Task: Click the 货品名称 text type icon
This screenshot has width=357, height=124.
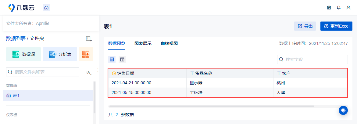Action: [192, 73]
